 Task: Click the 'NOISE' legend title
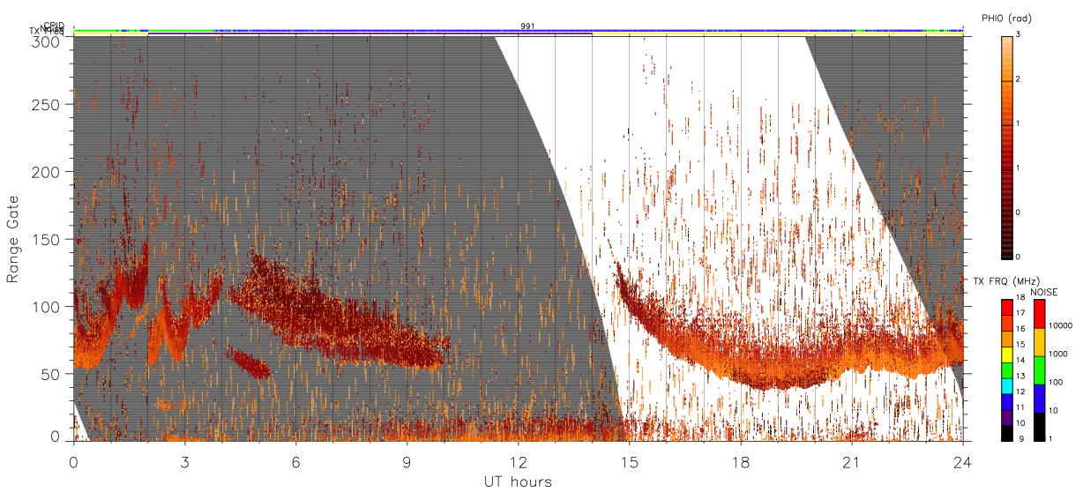point(1043,291)
